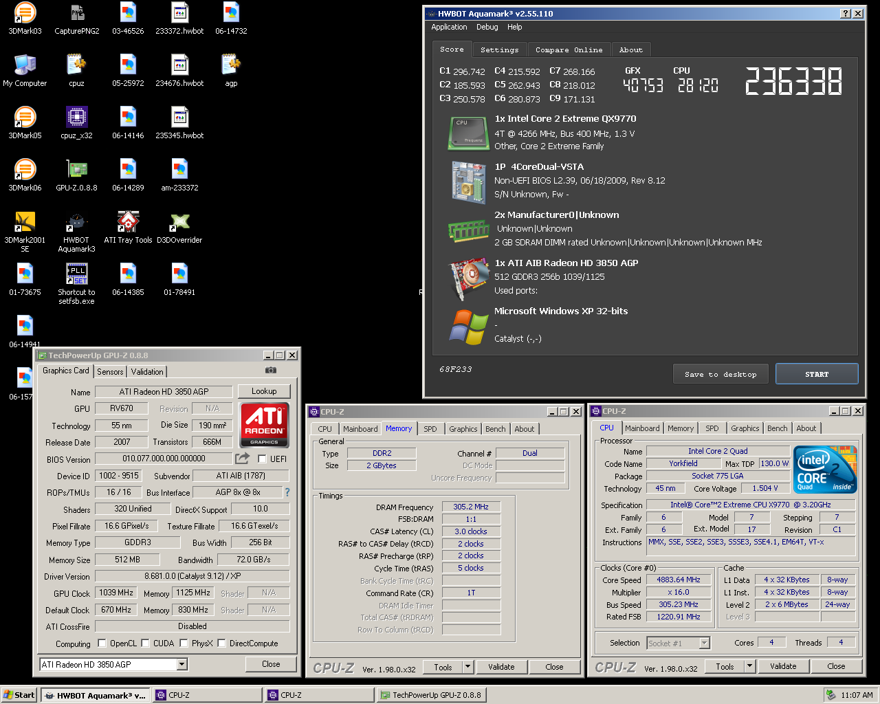Open the agp desktop icon
The height and width of the screenshot is (704, 880).
click(231, 70)
